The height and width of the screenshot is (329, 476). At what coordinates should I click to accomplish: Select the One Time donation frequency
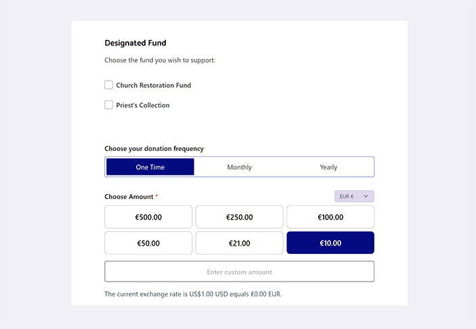(150, 167)
